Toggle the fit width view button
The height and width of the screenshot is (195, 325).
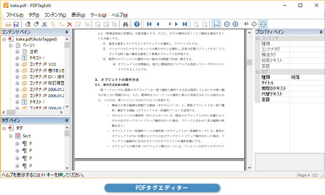tap(263, 24)
